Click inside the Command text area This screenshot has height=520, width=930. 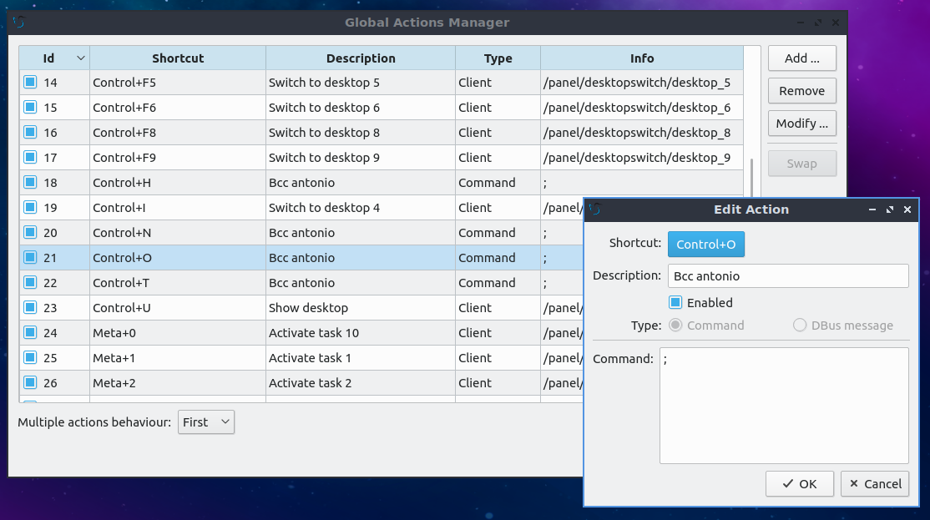point(784,406)
